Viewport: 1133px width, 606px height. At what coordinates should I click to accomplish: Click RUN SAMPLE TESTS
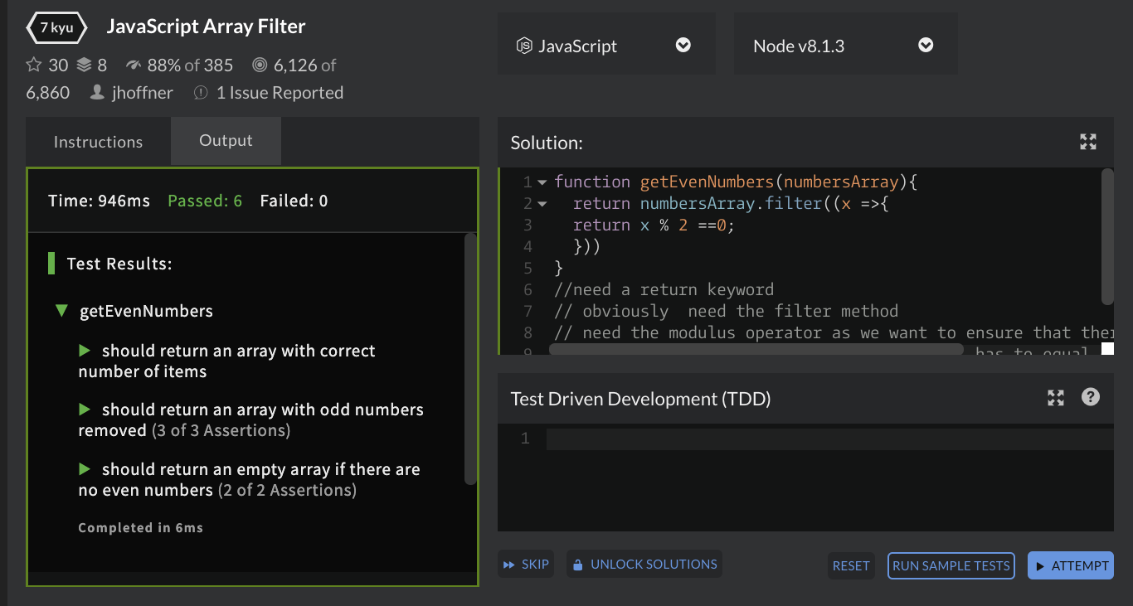[x=951, y=565]
